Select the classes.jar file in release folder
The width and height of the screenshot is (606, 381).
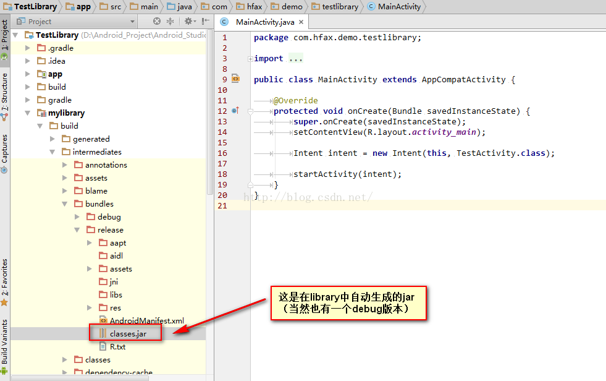(x=128, y=334)
